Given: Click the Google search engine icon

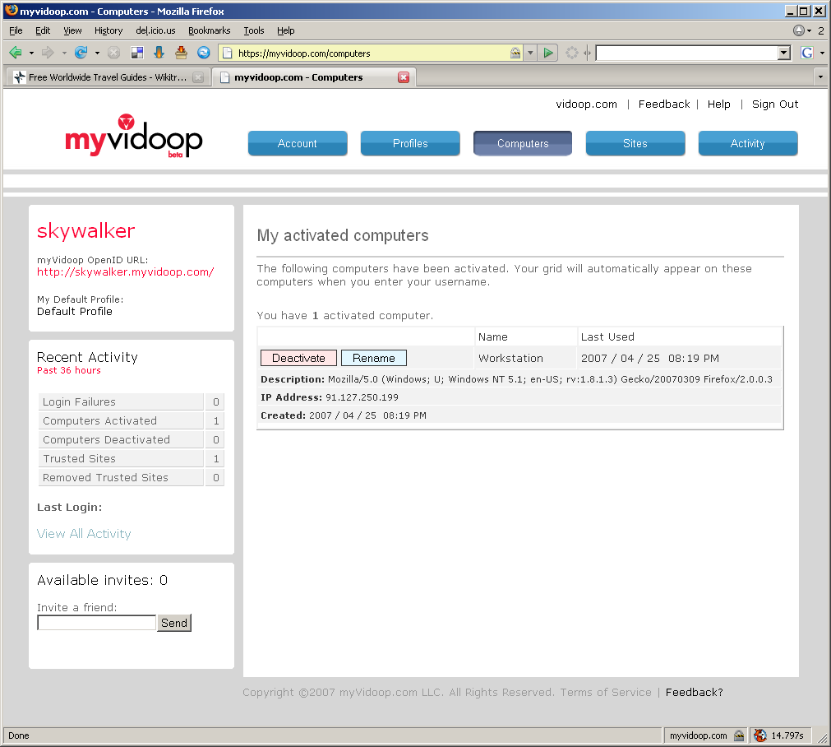Looking at the screenshot, I should click(806, 53).
